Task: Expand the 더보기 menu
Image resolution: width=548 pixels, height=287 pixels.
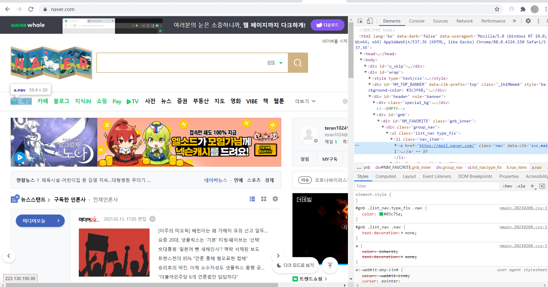Action: (305, 101)
